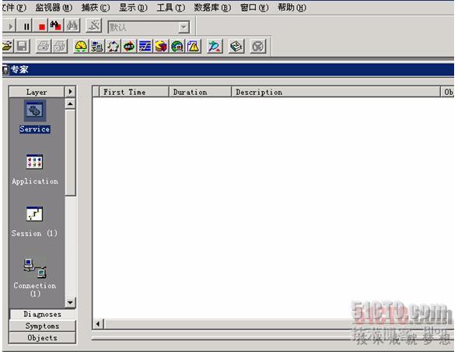Click the layer list vertical scrollbar thumb

[x=70, y=152]
